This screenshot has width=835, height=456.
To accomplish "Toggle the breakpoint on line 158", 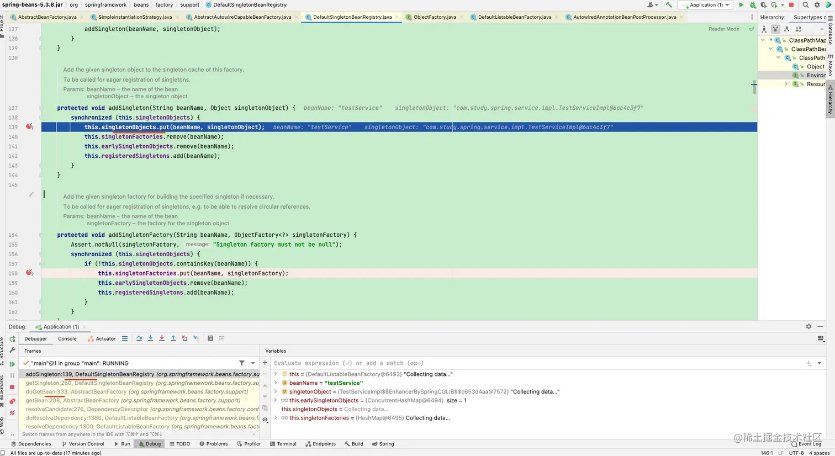I will point(30,273).
